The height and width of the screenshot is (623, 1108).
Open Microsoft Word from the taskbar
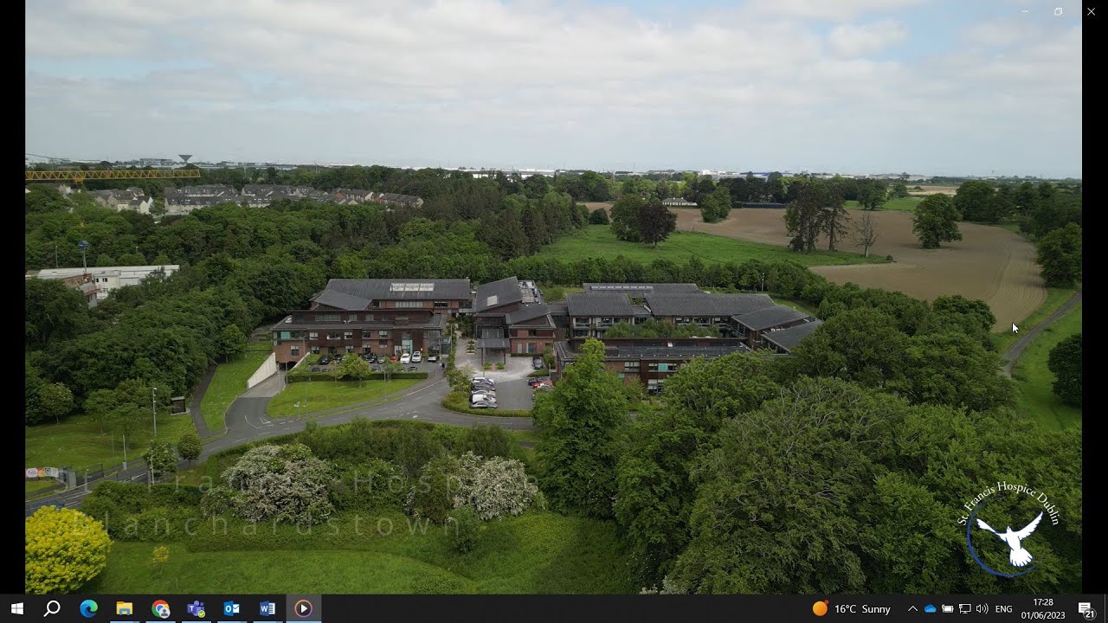[267, 608]
